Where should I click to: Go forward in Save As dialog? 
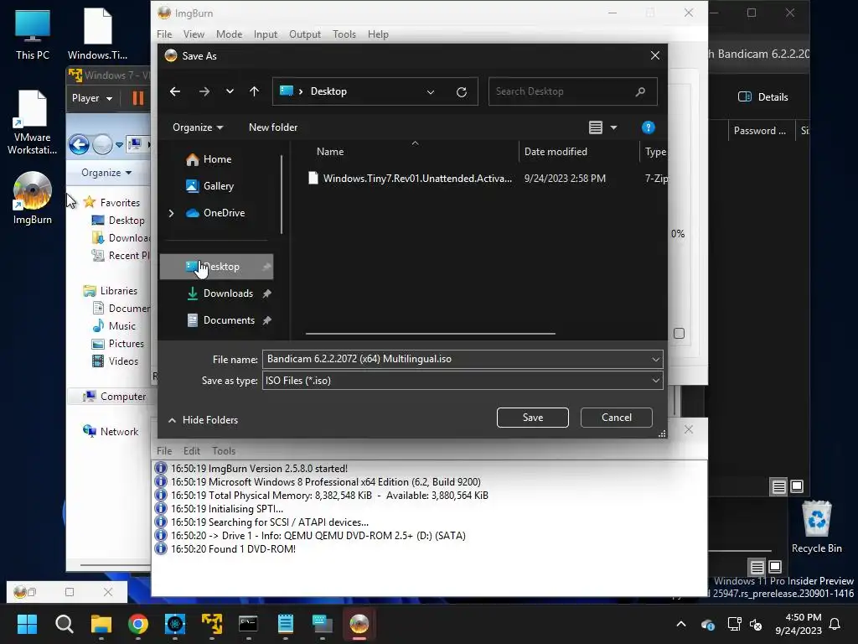point(204,91)
